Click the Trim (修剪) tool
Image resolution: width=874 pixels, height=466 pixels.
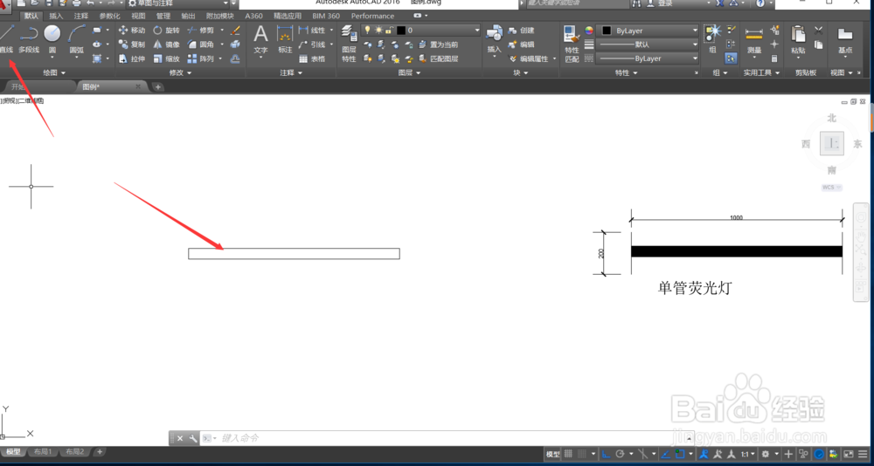200,30
